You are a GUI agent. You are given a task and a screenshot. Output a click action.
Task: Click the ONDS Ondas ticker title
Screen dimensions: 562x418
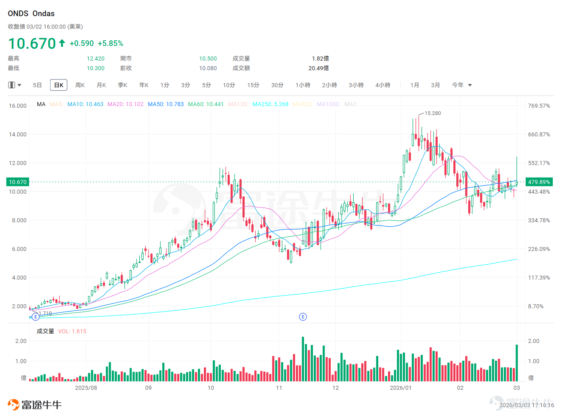point(31,13)
